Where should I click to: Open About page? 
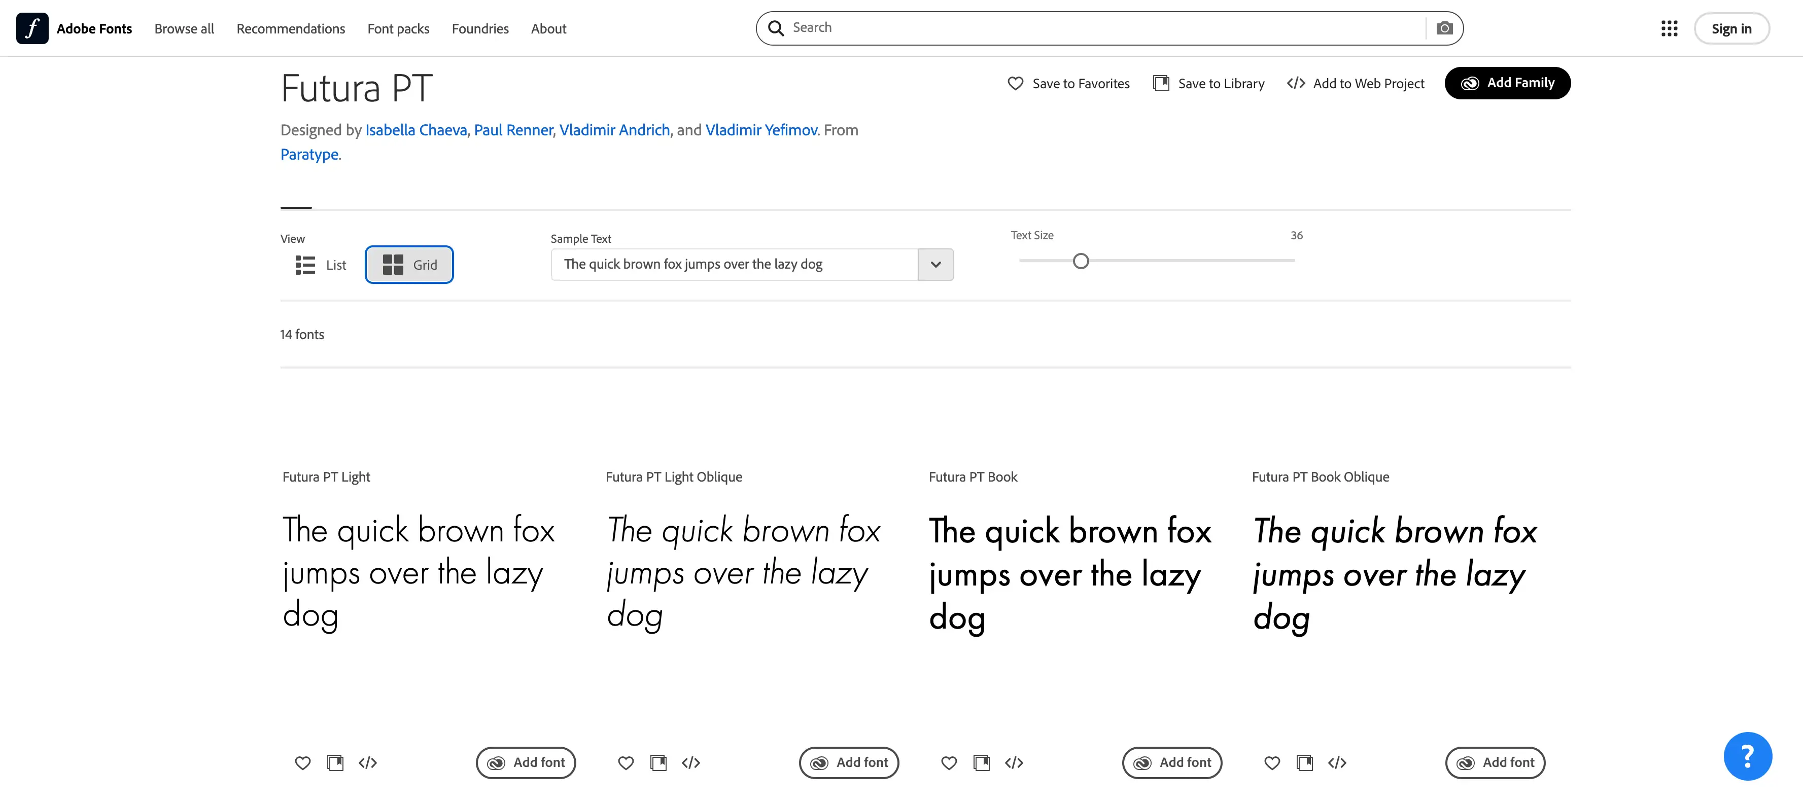click(x=549, y=29)
